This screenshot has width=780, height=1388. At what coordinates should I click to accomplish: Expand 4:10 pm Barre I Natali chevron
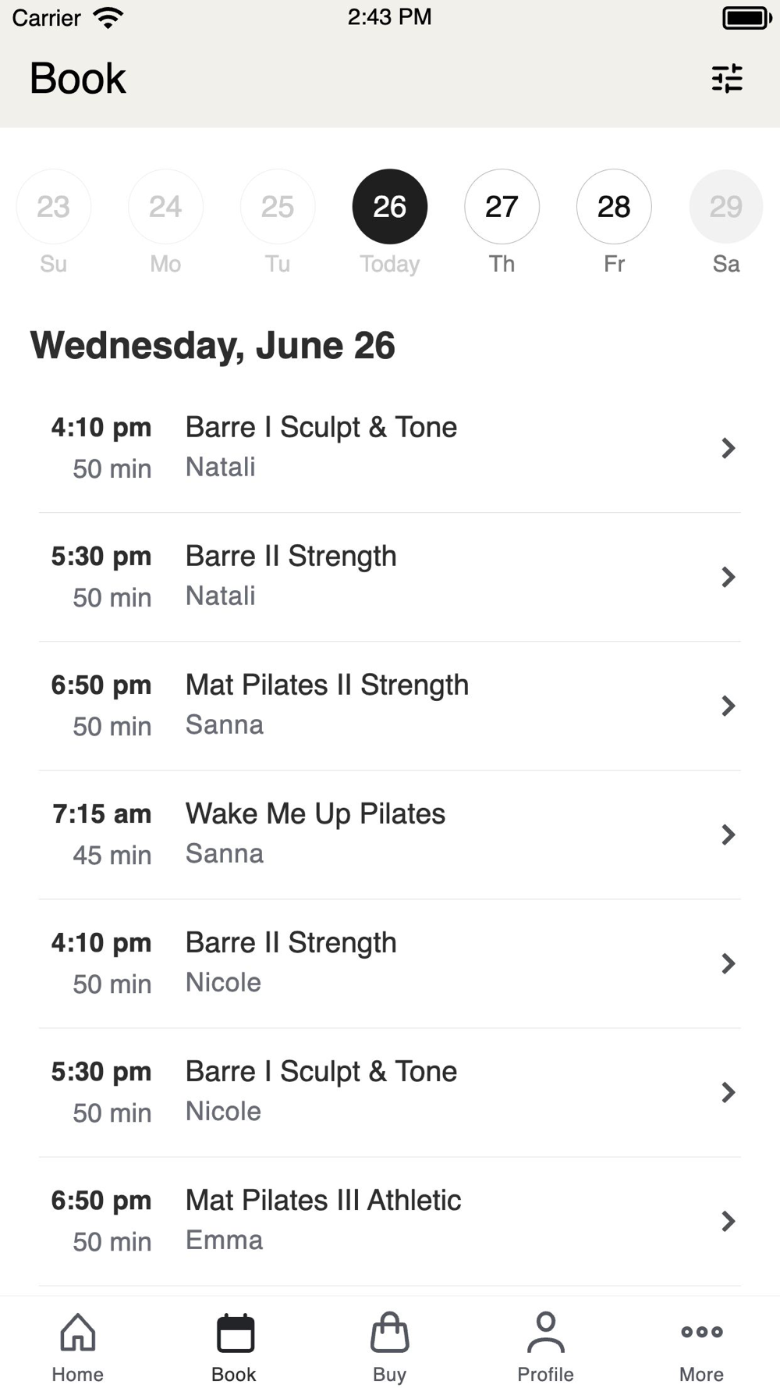tap(729, 448)
